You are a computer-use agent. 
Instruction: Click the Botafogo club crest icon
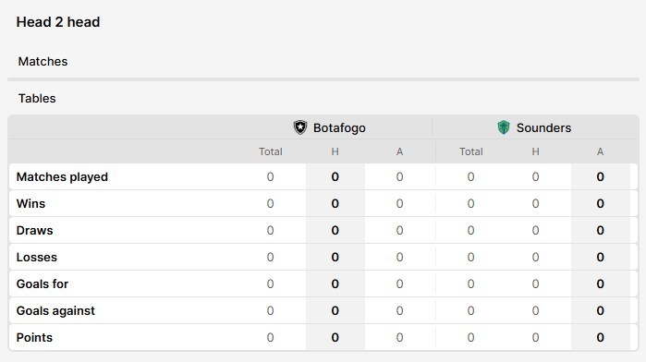[x=300, y=127]
